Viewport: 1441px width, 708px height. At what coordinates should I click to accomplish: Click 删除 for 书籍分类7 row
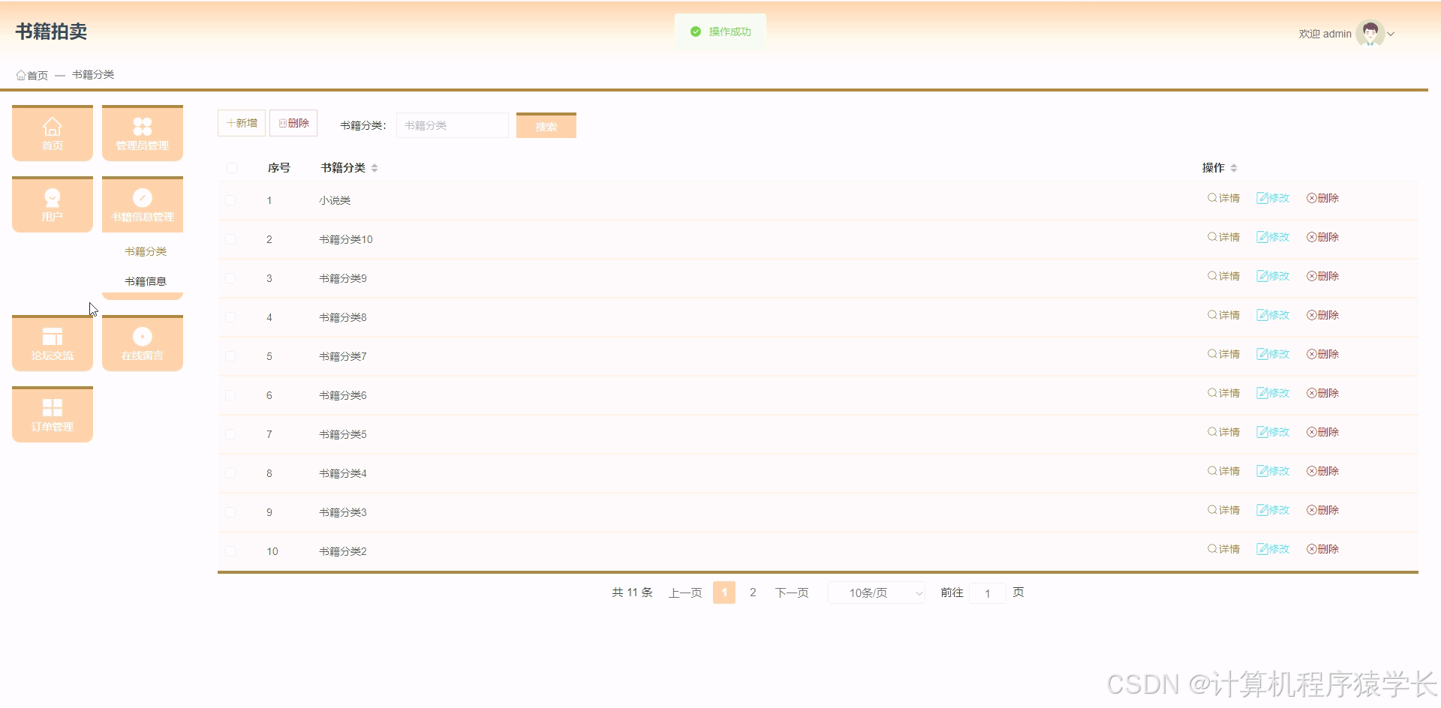point(1322,354)
